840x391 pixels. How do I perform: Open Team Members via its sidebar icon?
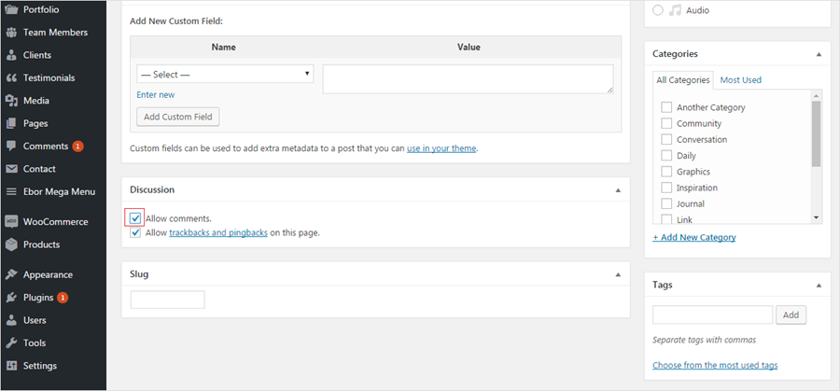tap(10, 33)
